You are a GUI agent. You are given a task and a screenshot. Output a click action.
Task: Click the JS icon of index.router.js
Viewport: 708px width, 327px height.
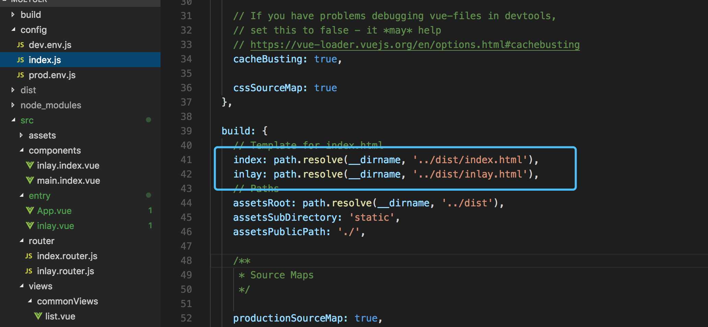29,256
